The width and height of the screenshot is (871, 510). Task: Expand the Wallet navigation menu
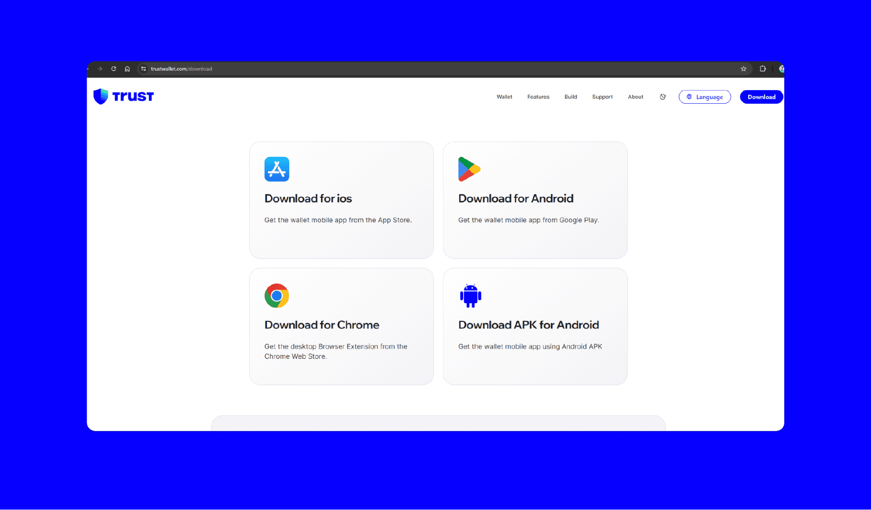[504, 97]
